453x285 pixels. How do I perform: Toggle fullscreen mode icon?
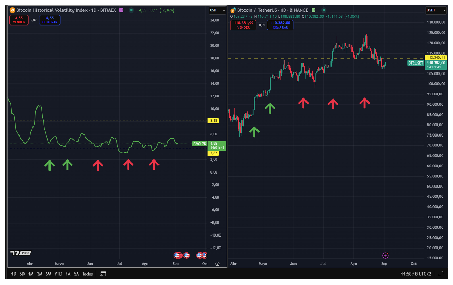pos(441,274)
